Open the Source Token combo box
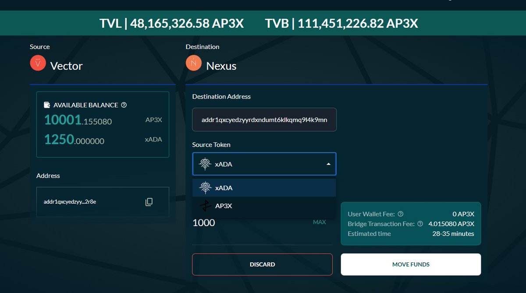 pyautogui.click(x=264, y=164)
